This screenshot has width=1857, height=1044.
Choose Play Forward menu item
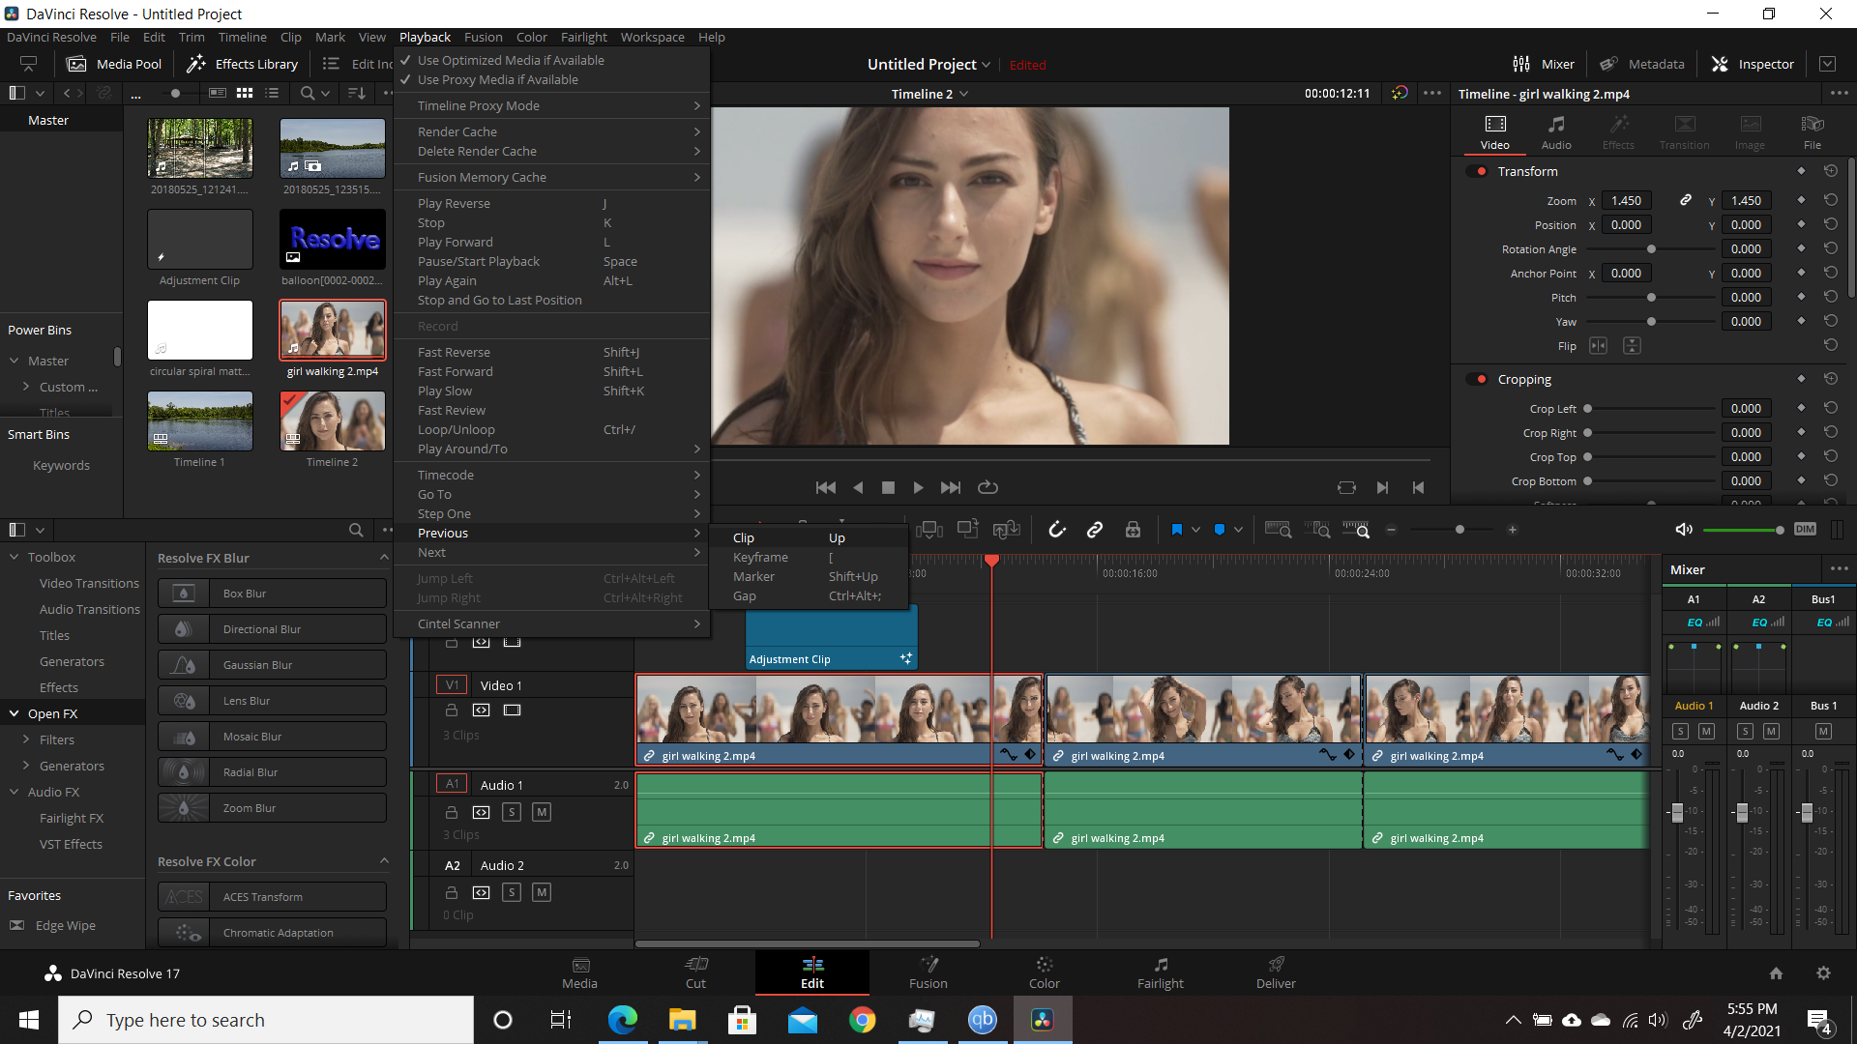coord(551,242)
